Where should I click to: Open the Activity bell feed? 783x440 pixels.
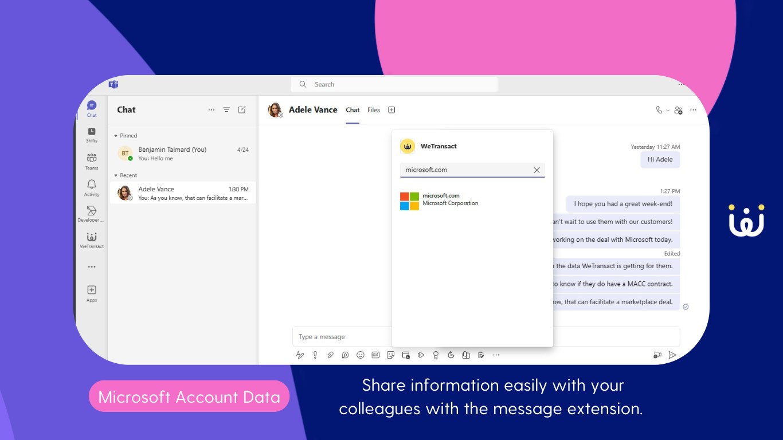(x=92, y=187)
